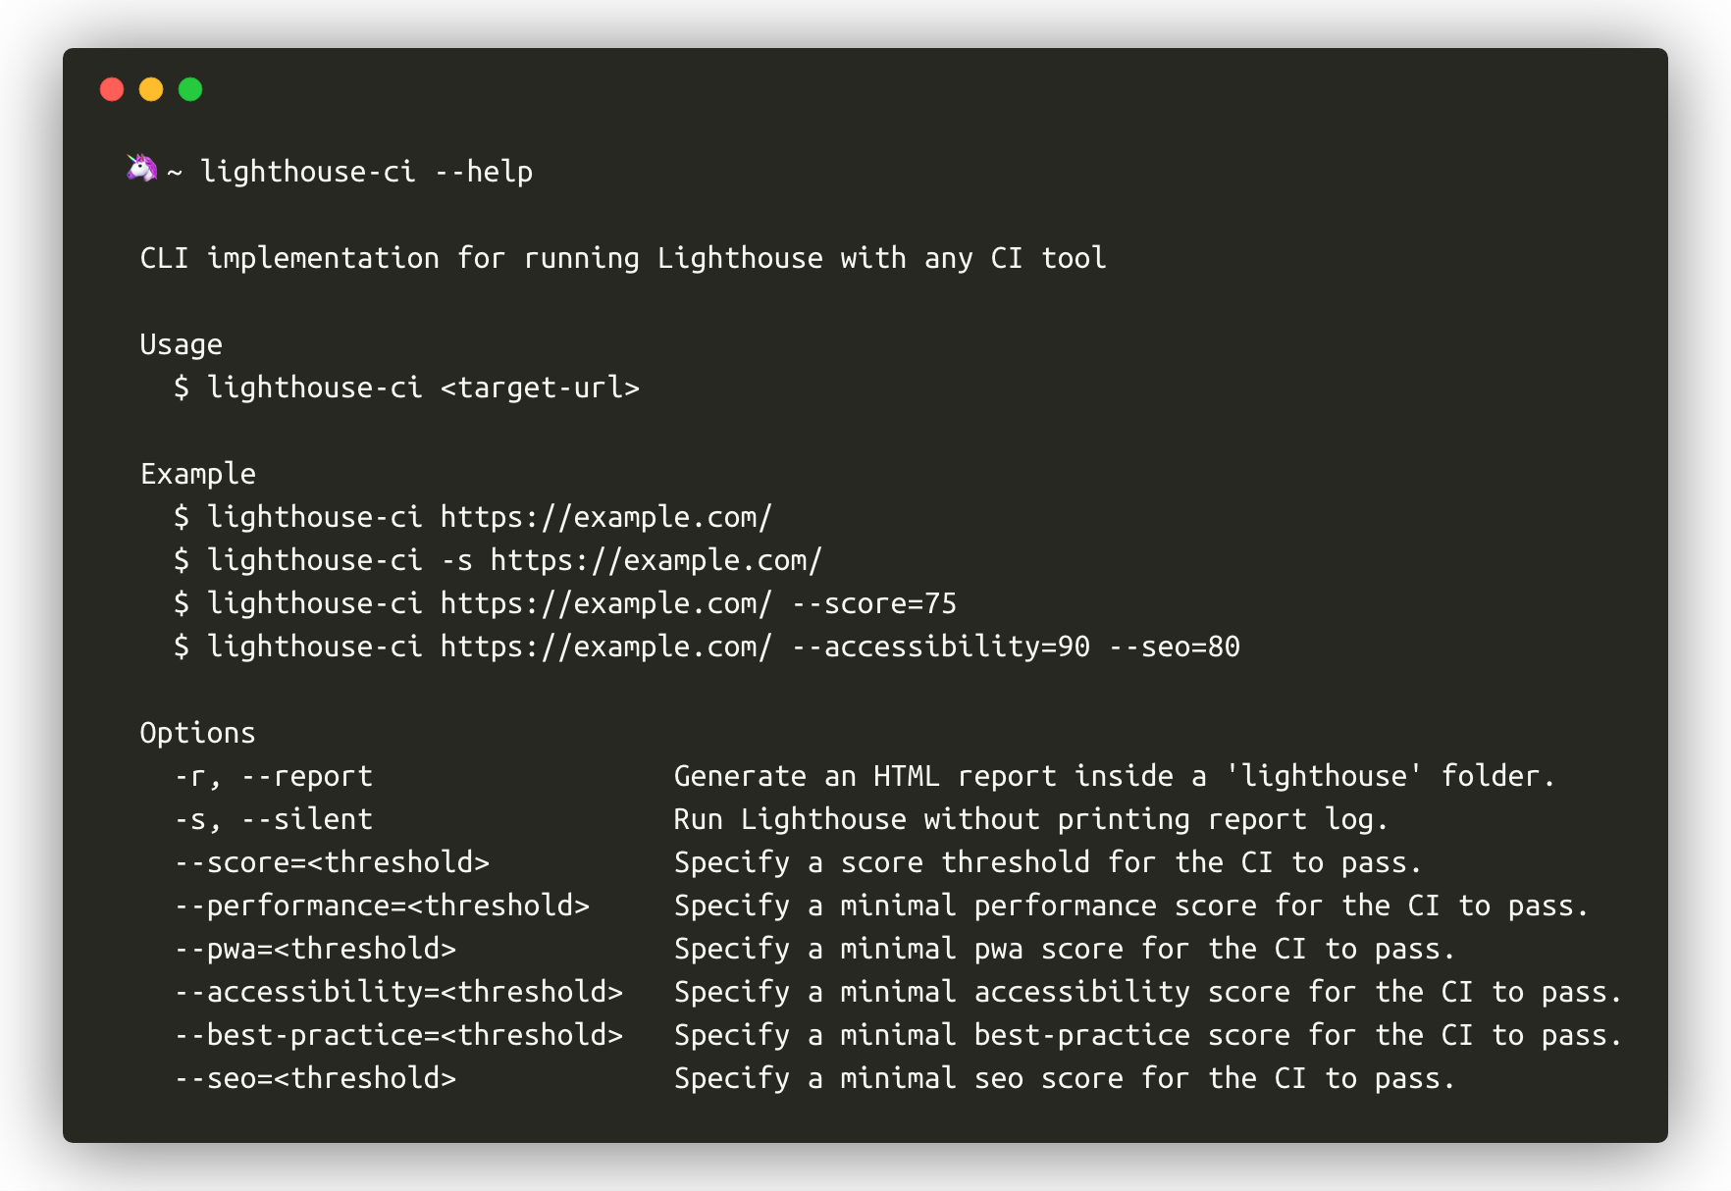Click the unicorn emoji in the prompt

coord(141,169)
